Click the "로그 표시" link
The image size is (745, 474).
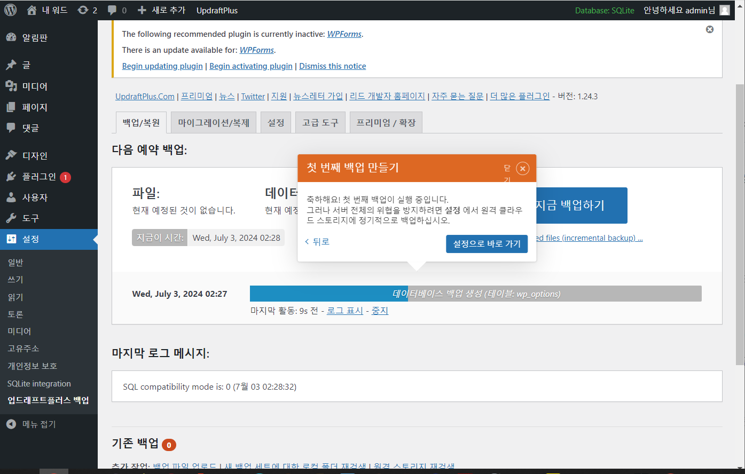coord(345,310)
